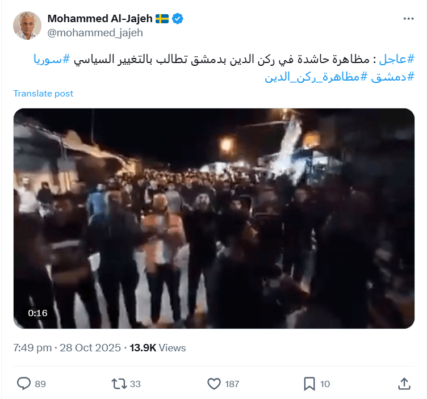Play the protest video thumbnail

214,219
